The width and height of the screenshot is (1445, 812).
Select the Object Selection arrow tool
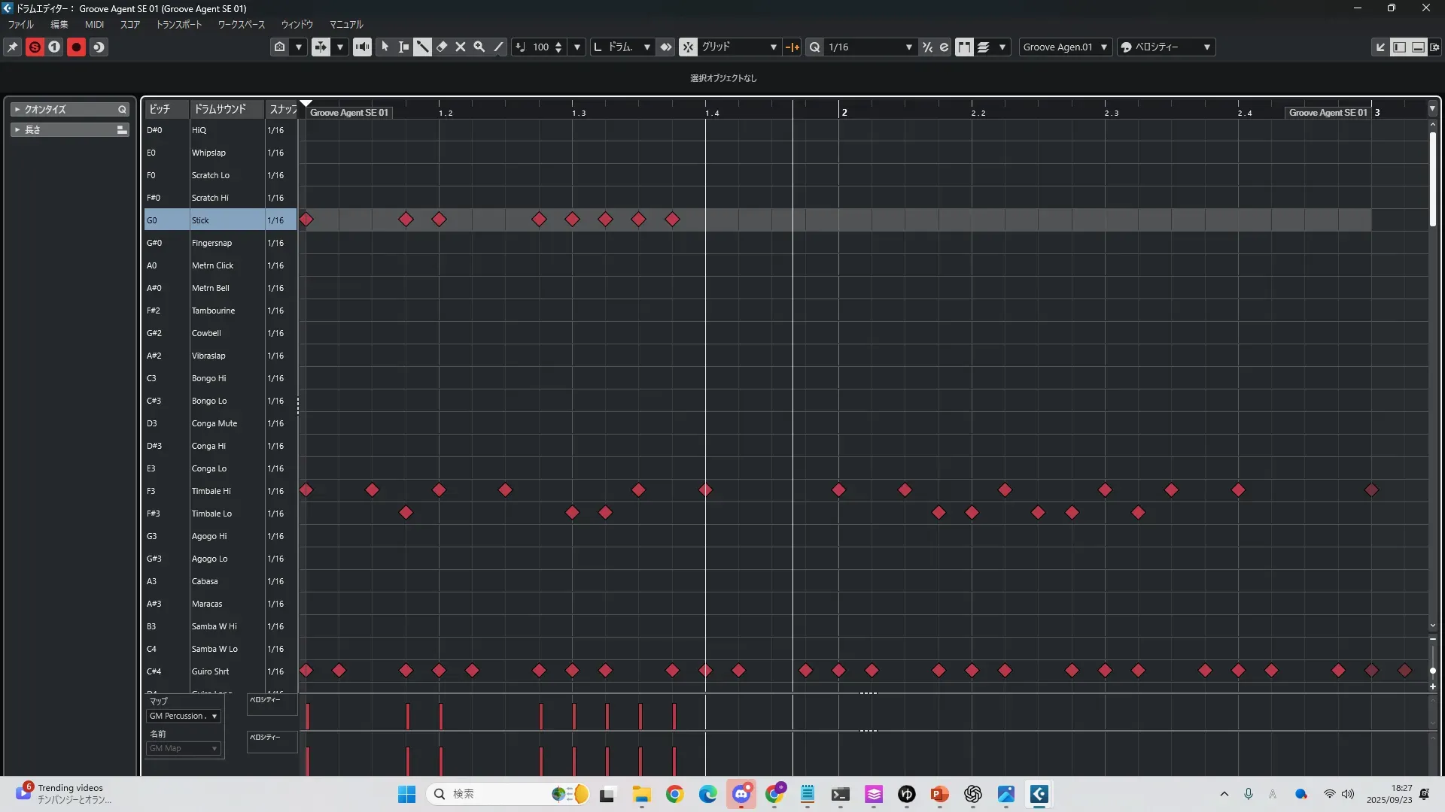pos(385,47)
